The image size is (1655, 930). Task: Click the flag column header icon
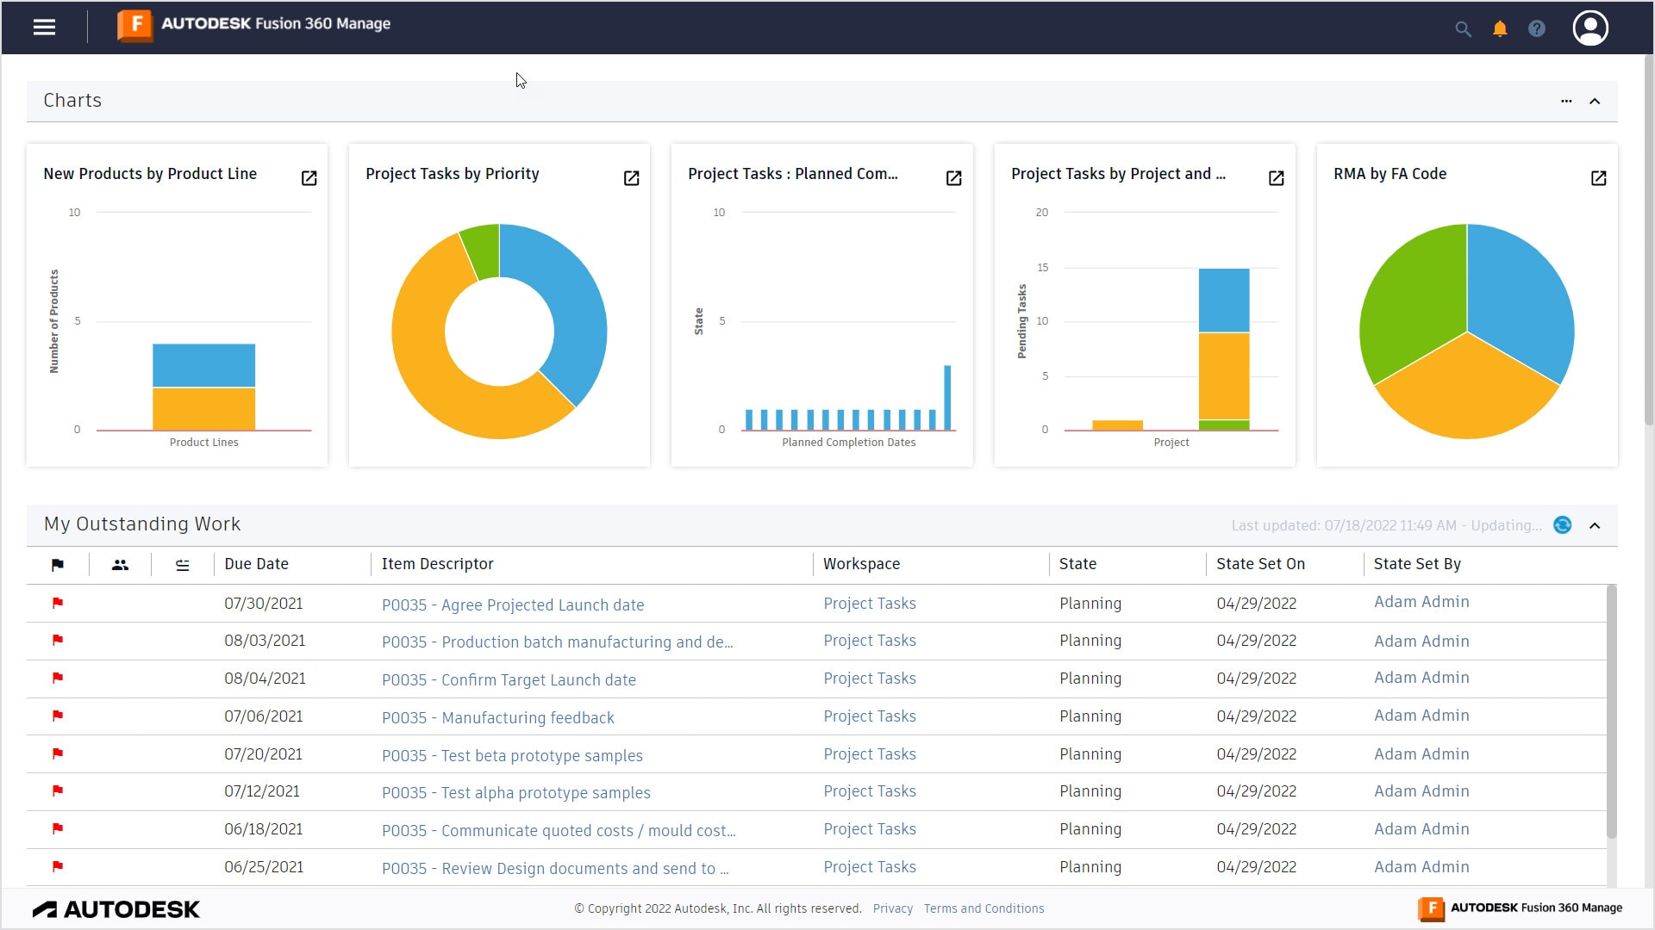tap(57, 565)
